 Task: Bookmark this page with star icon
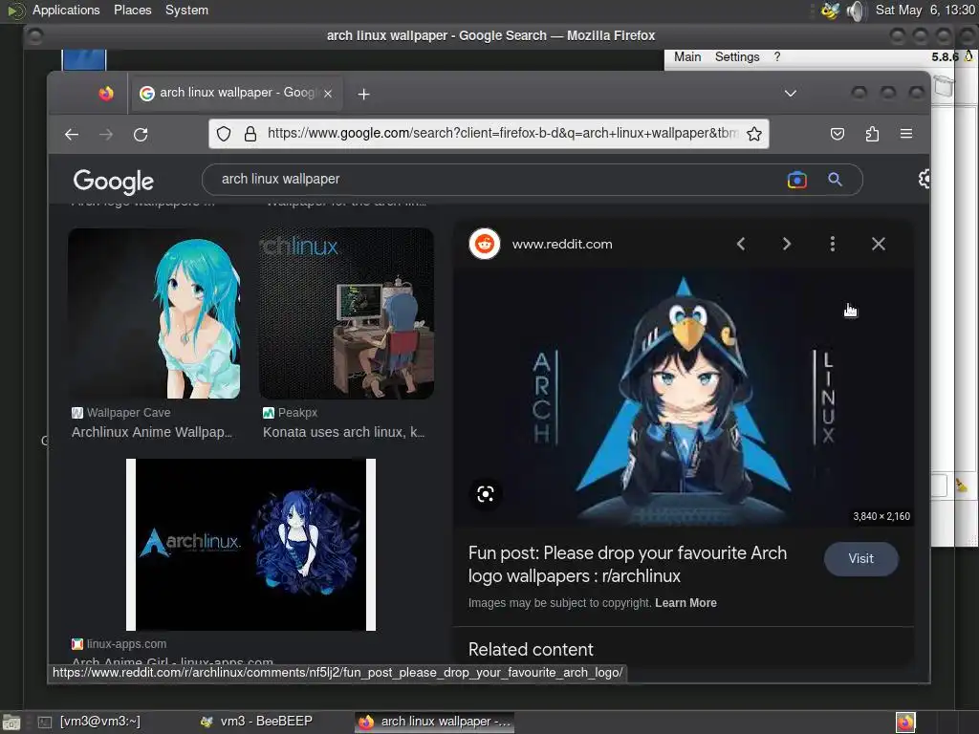pos(753,134)
